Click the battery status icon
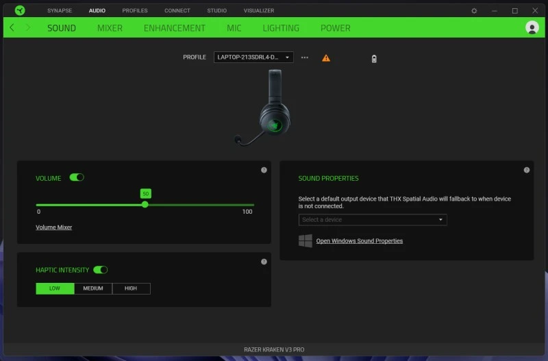 (374, 58)
